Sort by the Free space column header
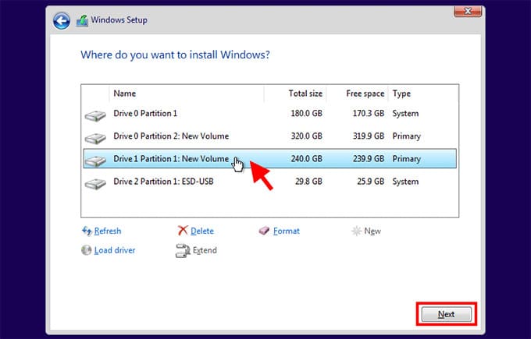531x339 pixels. 365,94
